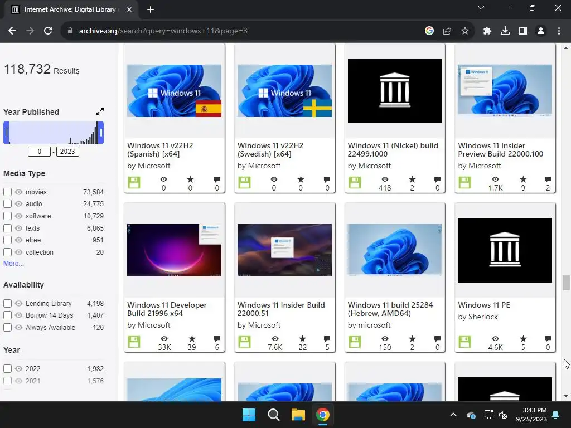
Task: Click the page vertical scrollbar thumb
Action: coord(565,283)
